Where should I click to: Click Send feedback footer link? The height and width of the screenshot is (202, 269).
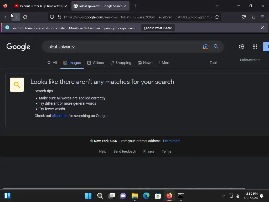(125, 151)
